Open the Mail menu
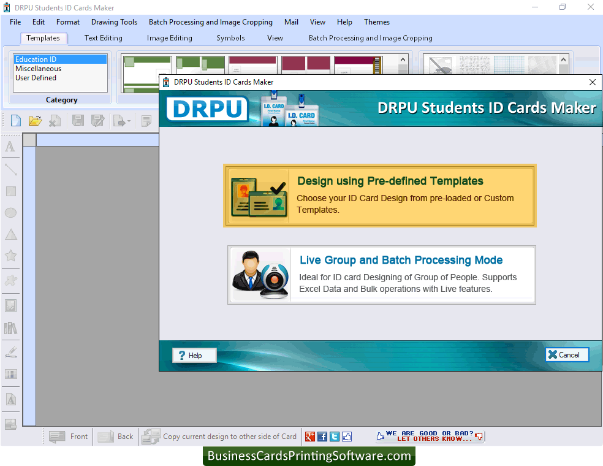Viewport: 603px width, 466px height. pyautogui.click(x=291, y=22)
